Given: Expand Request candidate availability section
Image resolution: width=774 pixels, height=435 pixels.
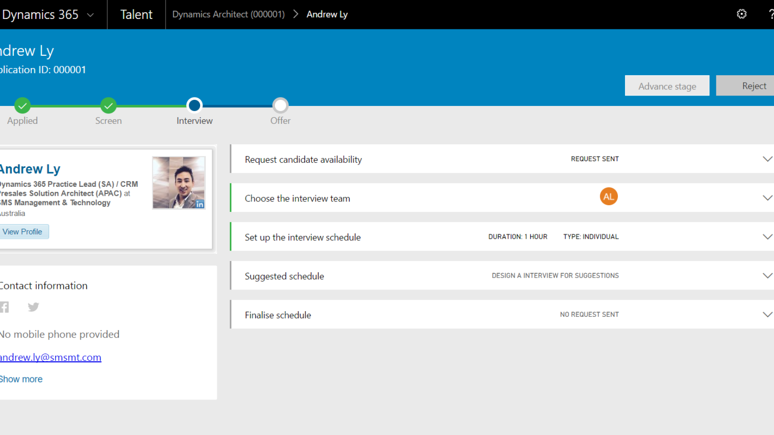Looking at the screenshot, I should [767, 159].
